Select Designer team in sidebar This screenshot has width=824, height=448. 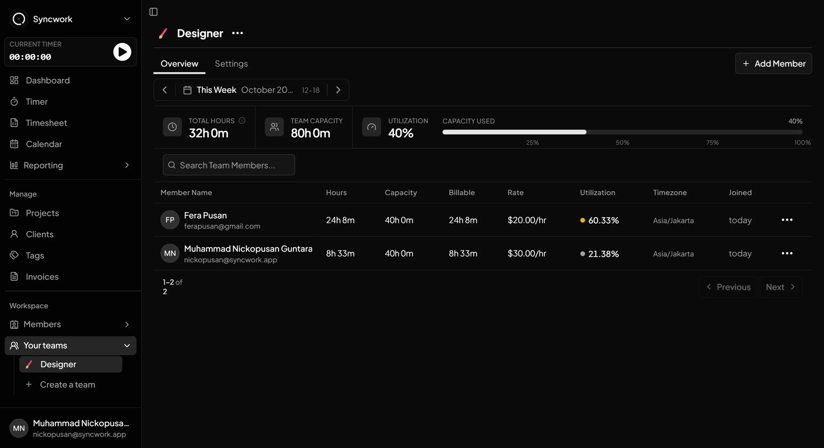point(71,364)
